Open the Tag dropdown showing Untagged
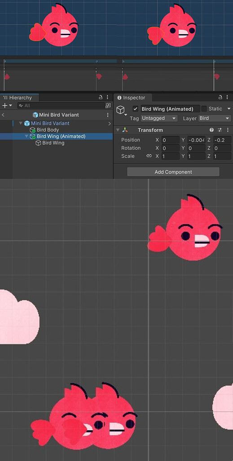This screenshot has width=233, height=461. coord(159,118)
